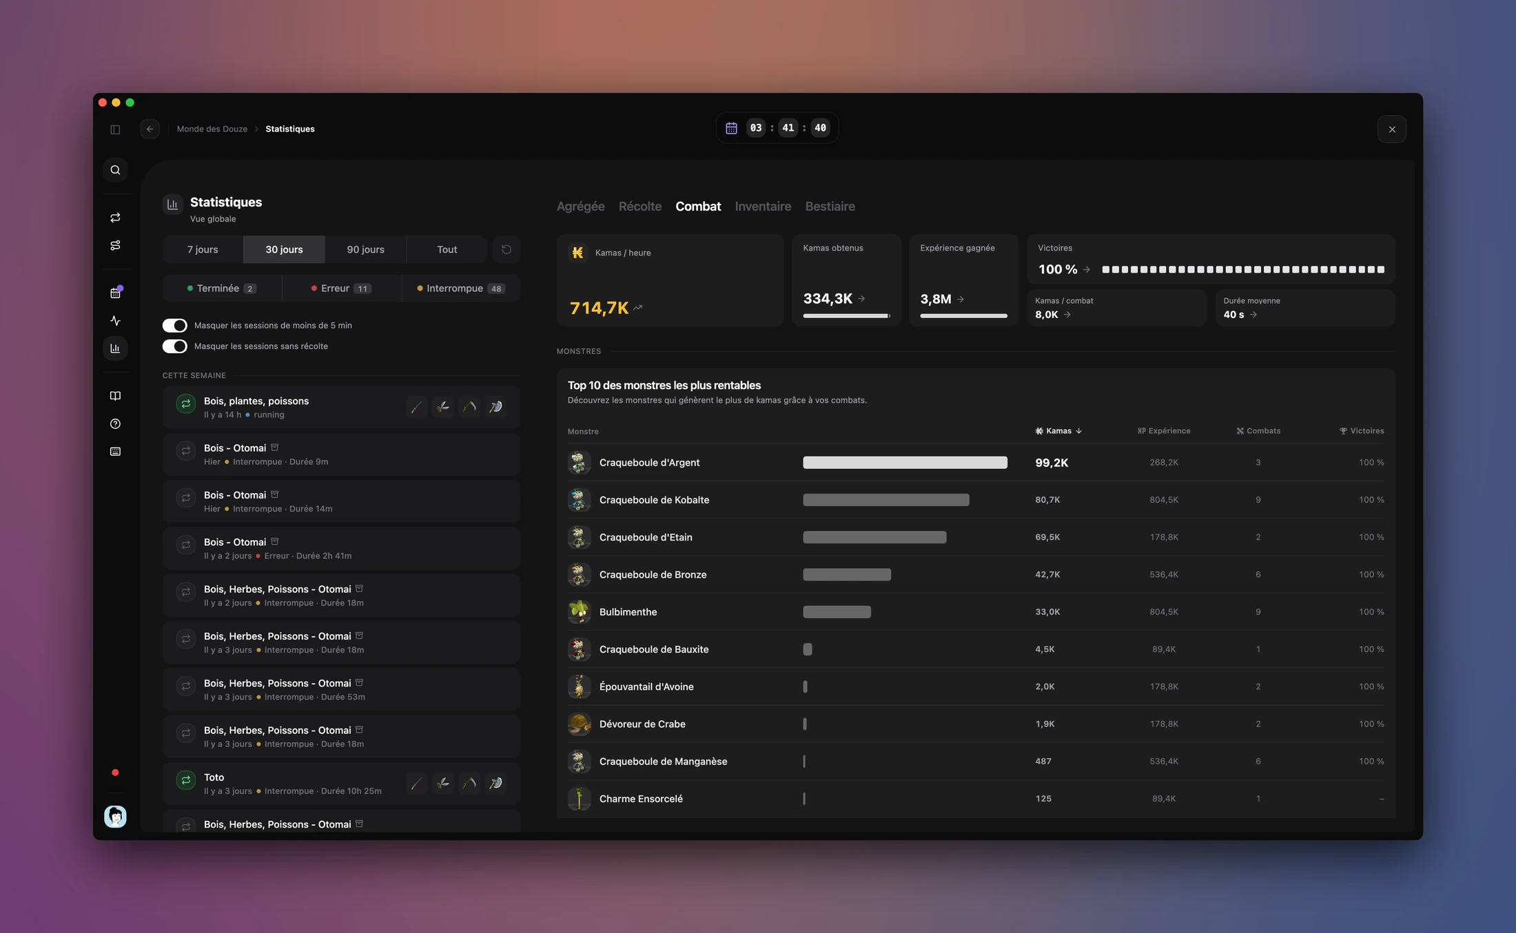The height and width of the screenshot is (933, 1516).
Task: Click the Expérience gagnée progress bar
Action: [x=963, y=316]
